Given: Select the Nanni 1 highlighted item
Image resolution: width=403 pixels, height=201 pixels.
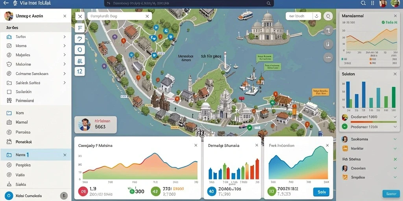Looking at the screenshot, I should pyautogui.click(x=36, y=155).
